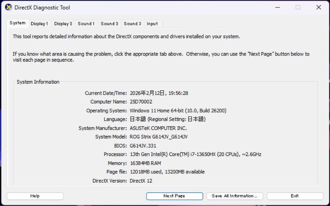Screen dimensions: 330x206
Task: Click the DirectX Version entry
Action: (x=141, y=181)
